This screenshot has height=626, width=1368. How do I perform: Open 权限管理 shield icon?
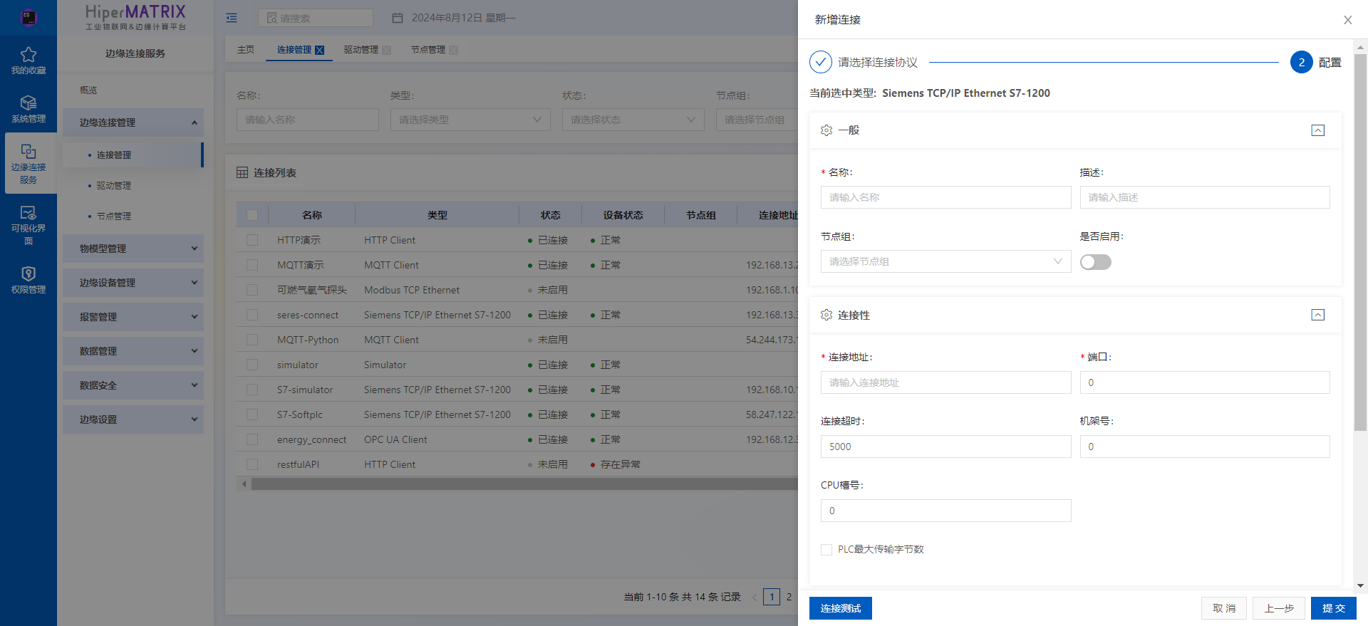pos(28,274)
